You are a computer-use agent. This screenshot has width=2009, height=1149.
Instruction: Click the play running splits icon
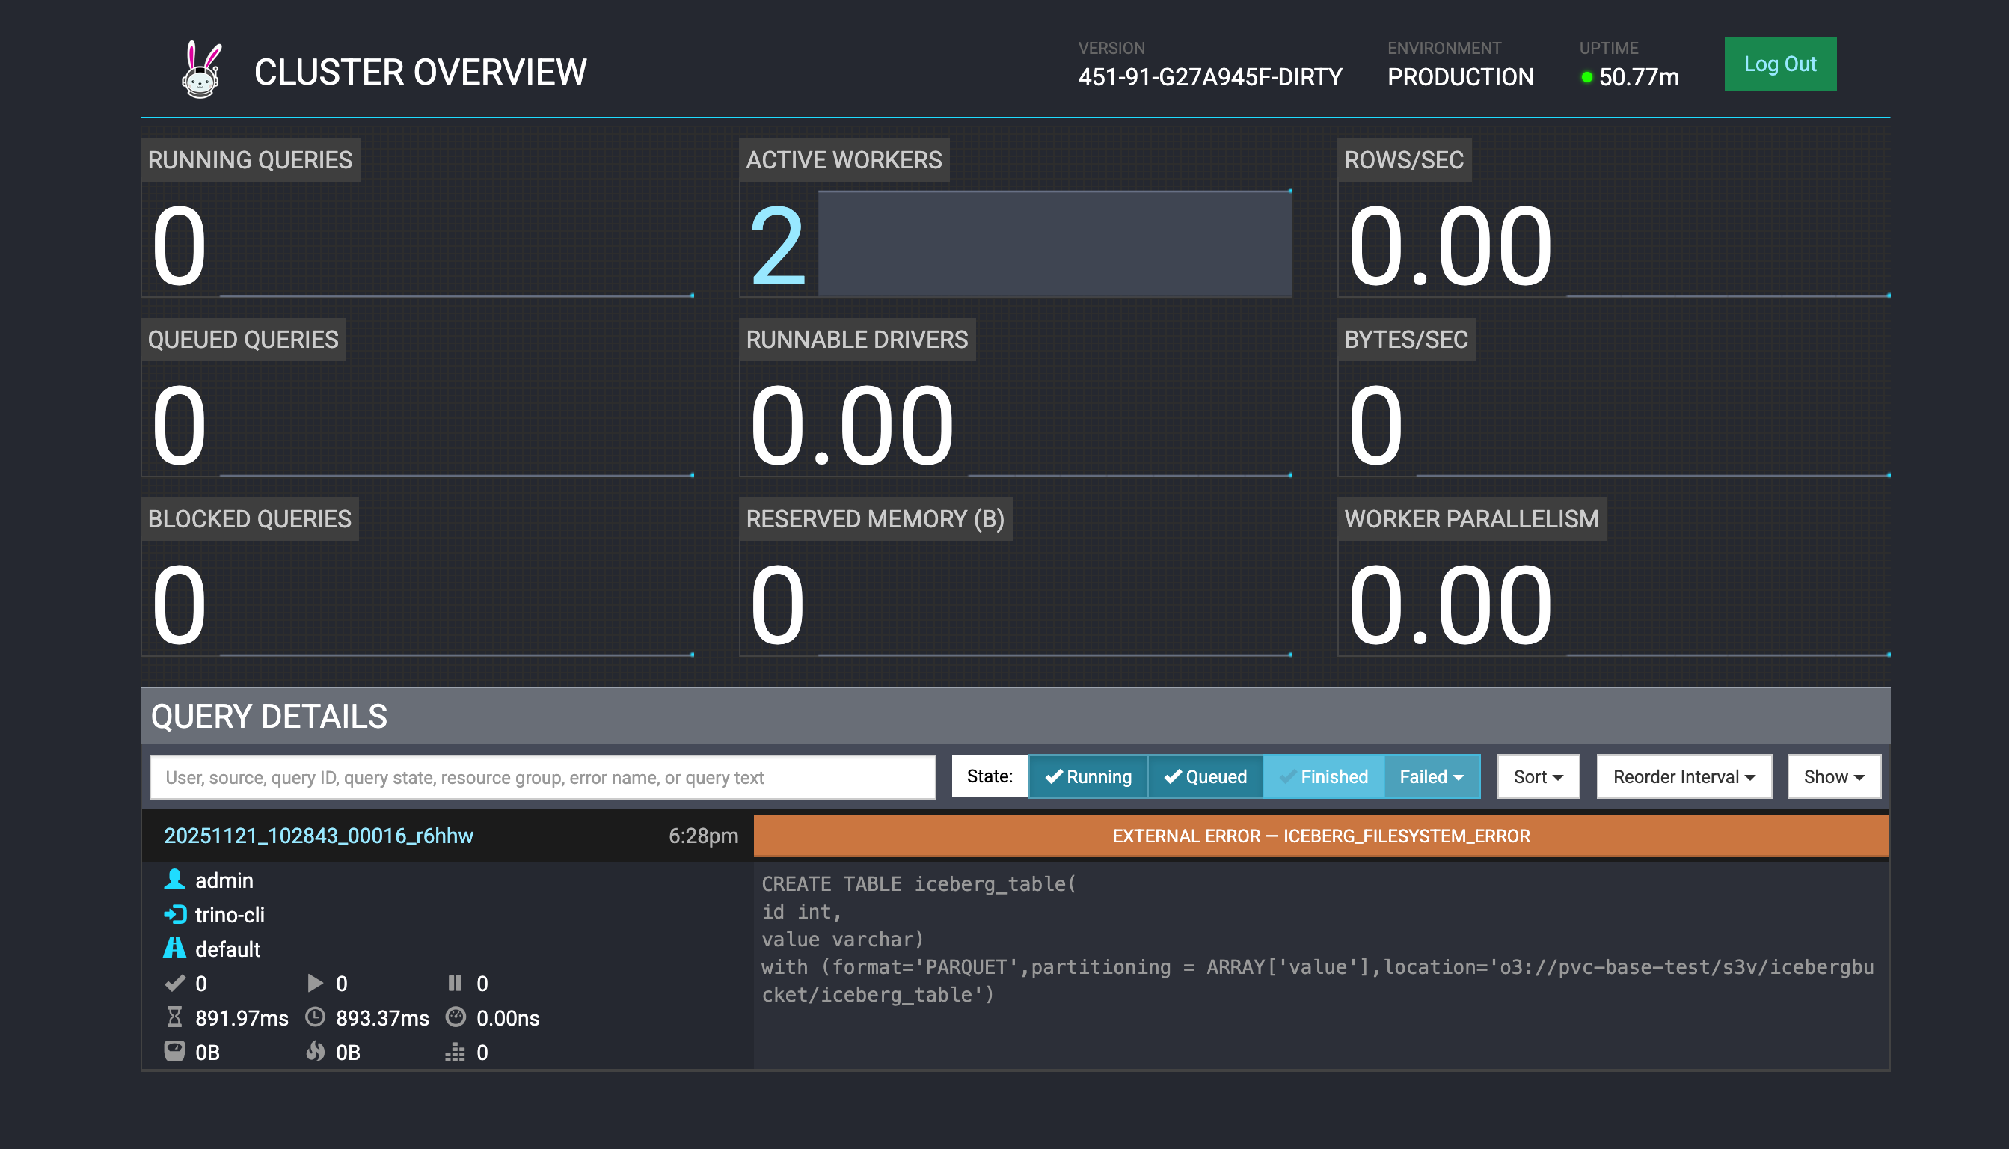pos(315,983)
